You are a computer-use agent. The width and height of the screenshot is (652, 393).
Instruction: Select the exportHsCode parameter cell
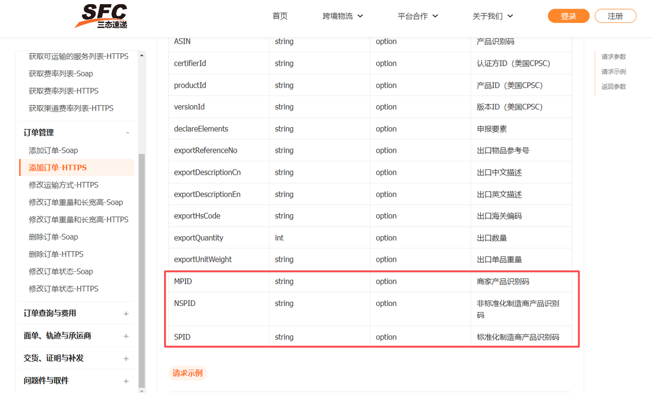tap(219, 216)
